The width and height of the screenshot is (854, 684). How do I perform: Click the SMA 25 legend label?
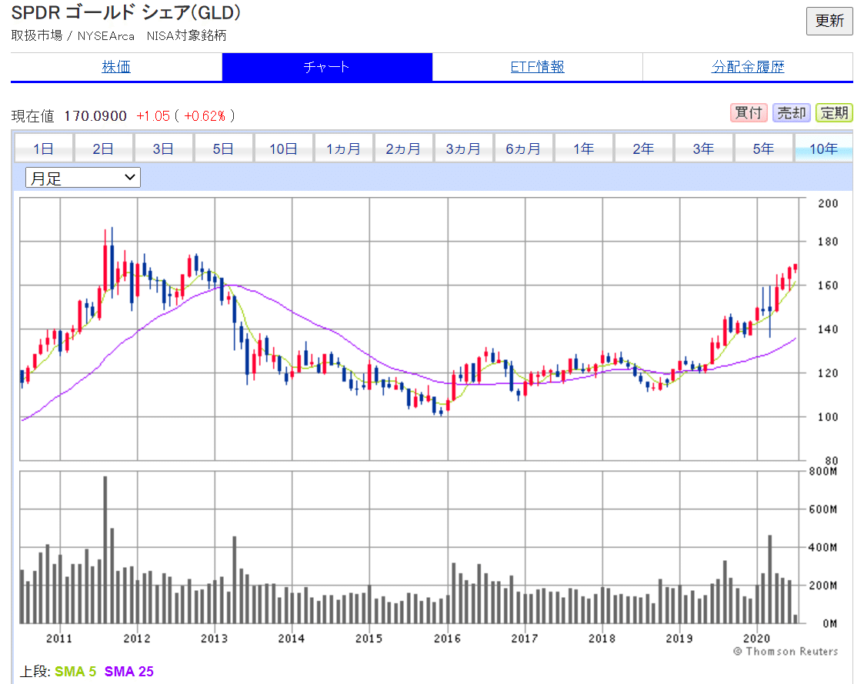pyautogui.click(x=129, y=672)
